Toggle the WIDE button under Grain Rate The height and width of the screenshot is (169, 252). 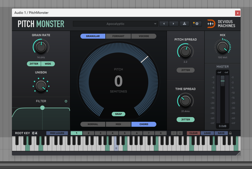coord(48,64)
